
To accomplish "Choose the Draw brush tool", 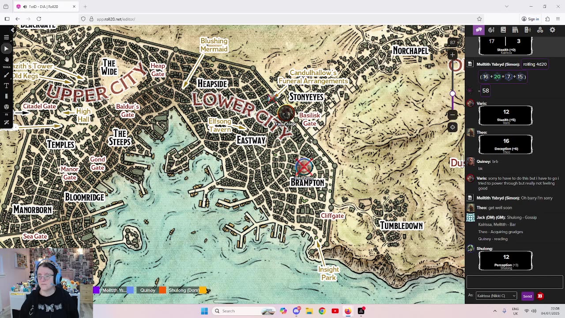I will 7,76.
